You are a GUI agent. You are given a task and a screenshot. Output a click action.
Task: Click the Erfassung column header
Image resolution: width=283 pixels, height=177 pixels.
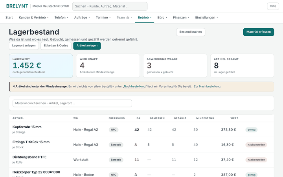[x=117, y=118]
